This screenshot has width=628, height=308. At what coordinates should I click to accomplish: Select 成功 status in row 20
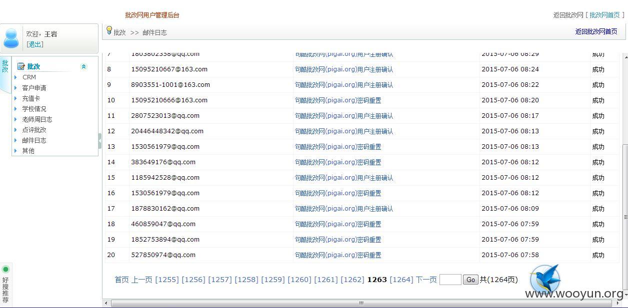click(x=598, y=255)
